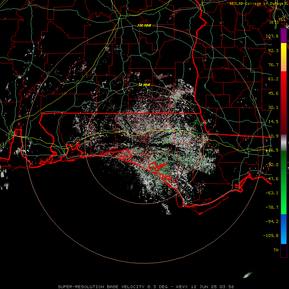Click the KEVX radar site identifier
The width and height of the screenshot is (289, 289).
click(183, 287)
